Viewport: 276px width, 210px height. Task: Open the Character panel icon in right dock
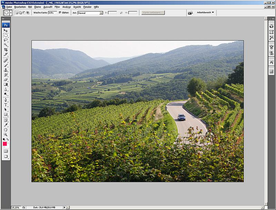click(271, 62)
